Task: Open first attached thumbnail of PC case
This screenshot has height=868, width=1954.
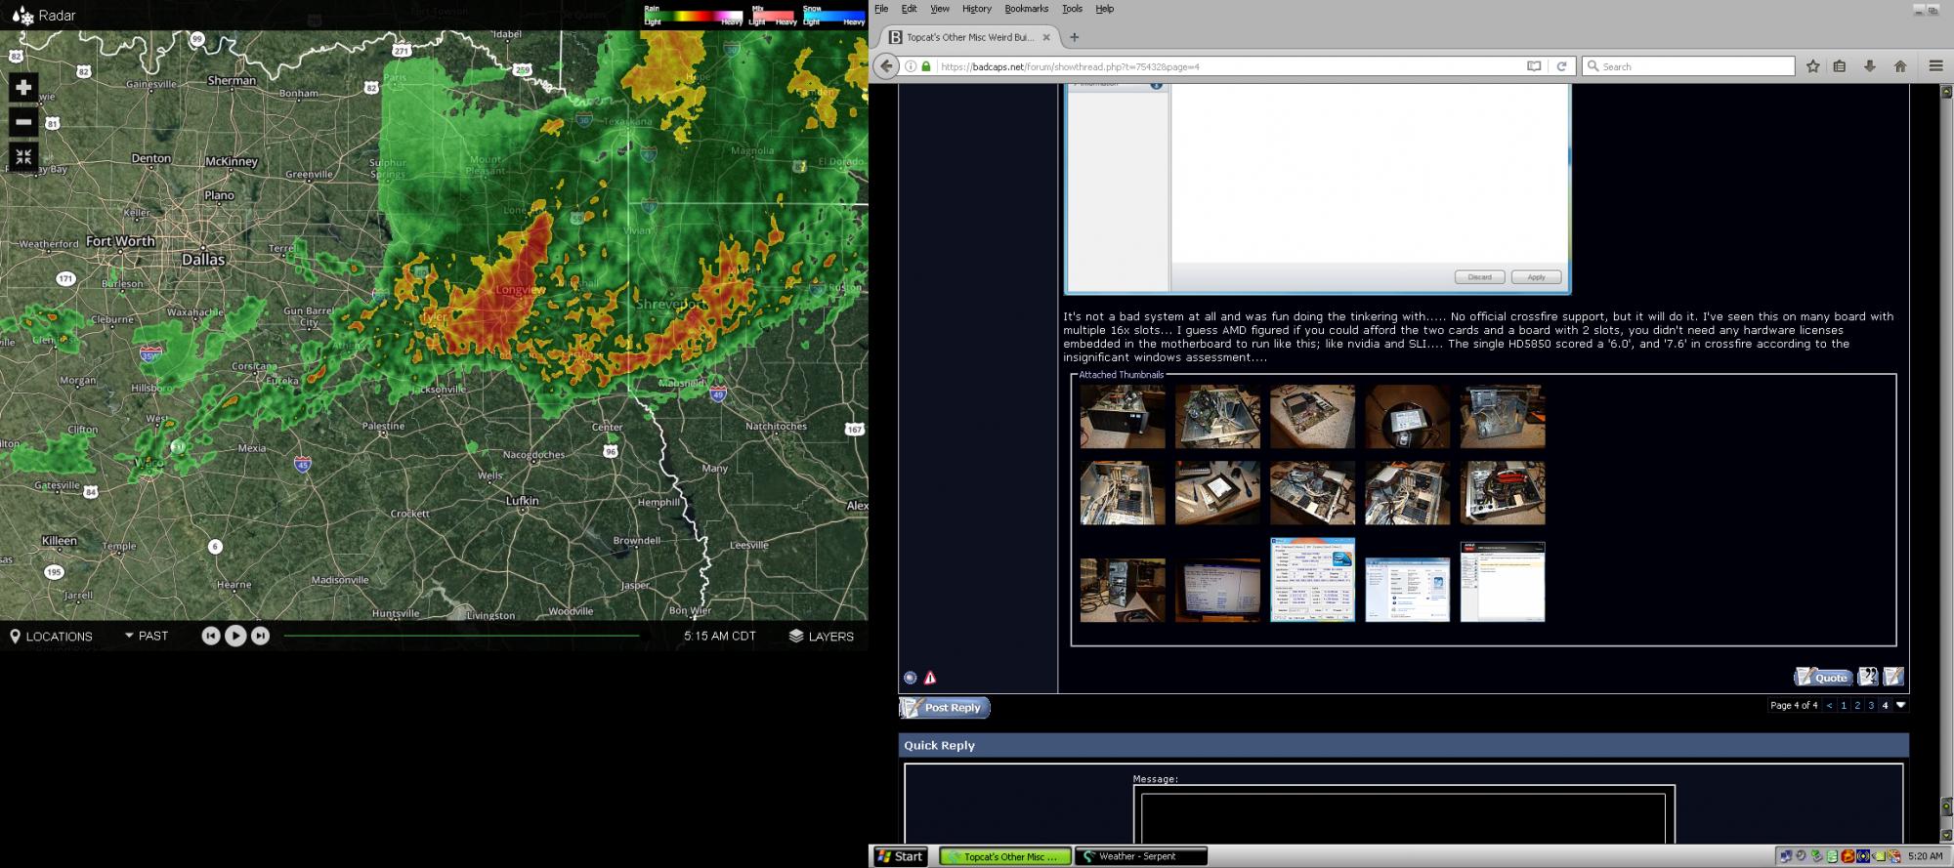Action: 1123,417
